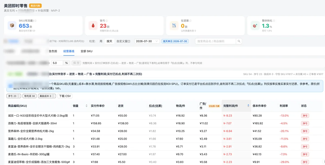
Task: Click the declining chart icon for 在退潮
Action: point(174,25)
